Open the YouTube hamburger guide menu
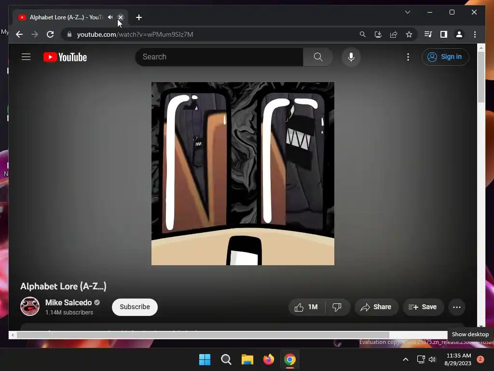The image size is (494, 371). [x=26, y=57]
